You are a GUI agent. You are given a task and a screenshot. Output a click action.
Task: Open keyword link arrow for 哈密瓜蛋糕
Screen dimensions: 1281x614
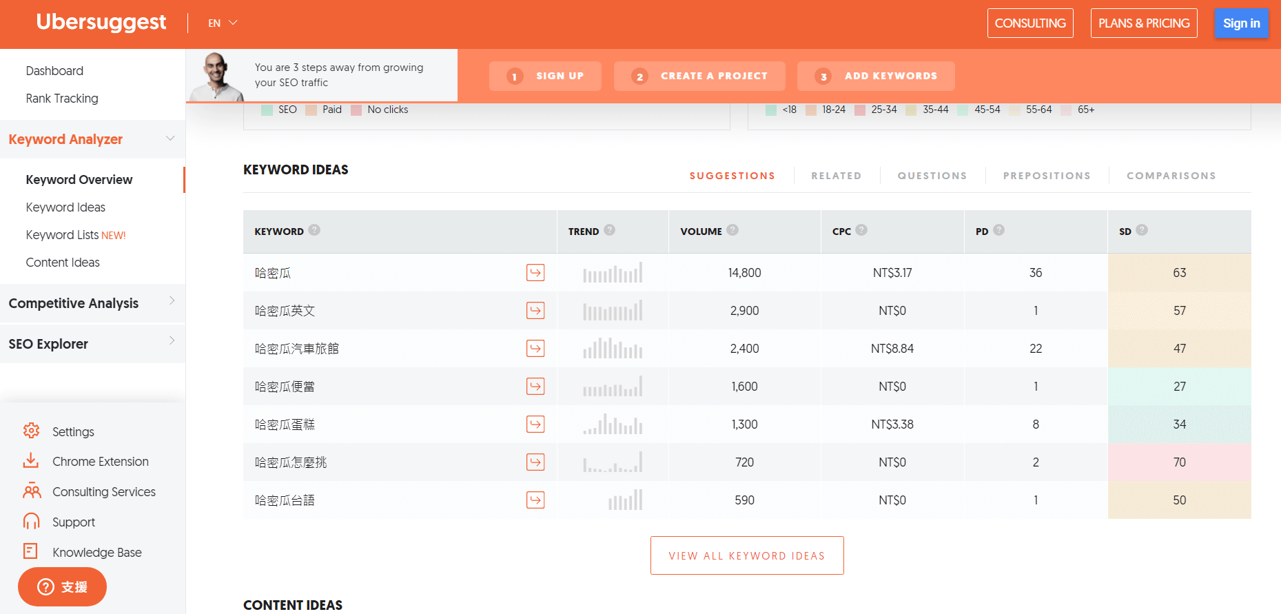[535, 424]
